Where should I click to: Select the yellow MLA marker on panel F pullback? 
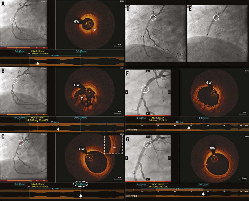(x=158, y=122)
